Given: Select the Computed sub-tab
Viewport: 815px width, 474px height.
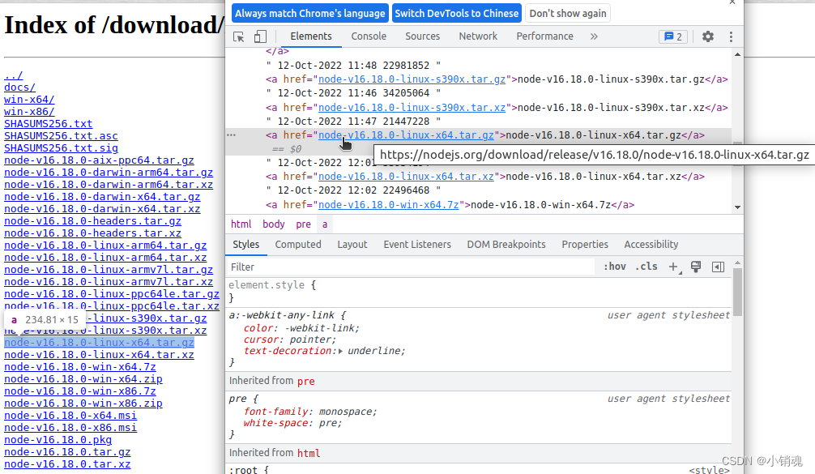Looking at the screenshot, I should tap(298, 244).
